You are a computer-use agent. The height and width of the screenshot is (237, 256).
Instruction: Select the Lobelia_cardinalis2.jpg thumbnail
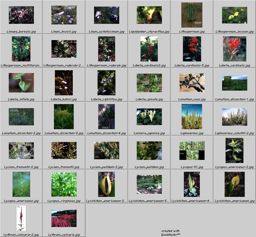(x=149, y=49)
